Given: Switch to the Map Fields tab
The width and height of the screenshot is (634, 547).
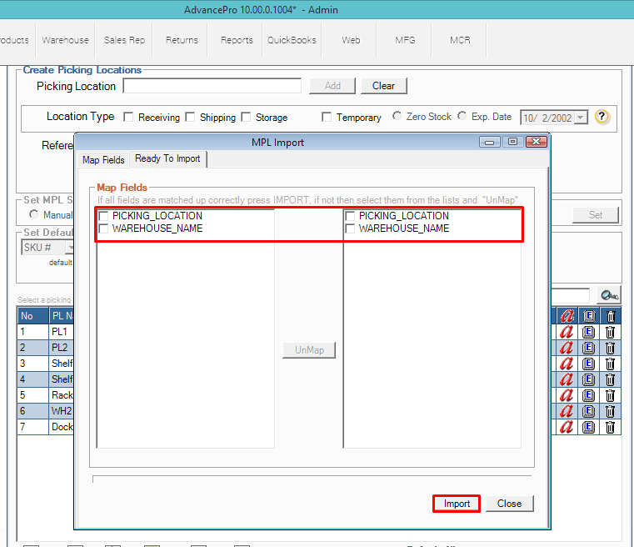Looking at the screenshot, I should [x=103, y=160].
